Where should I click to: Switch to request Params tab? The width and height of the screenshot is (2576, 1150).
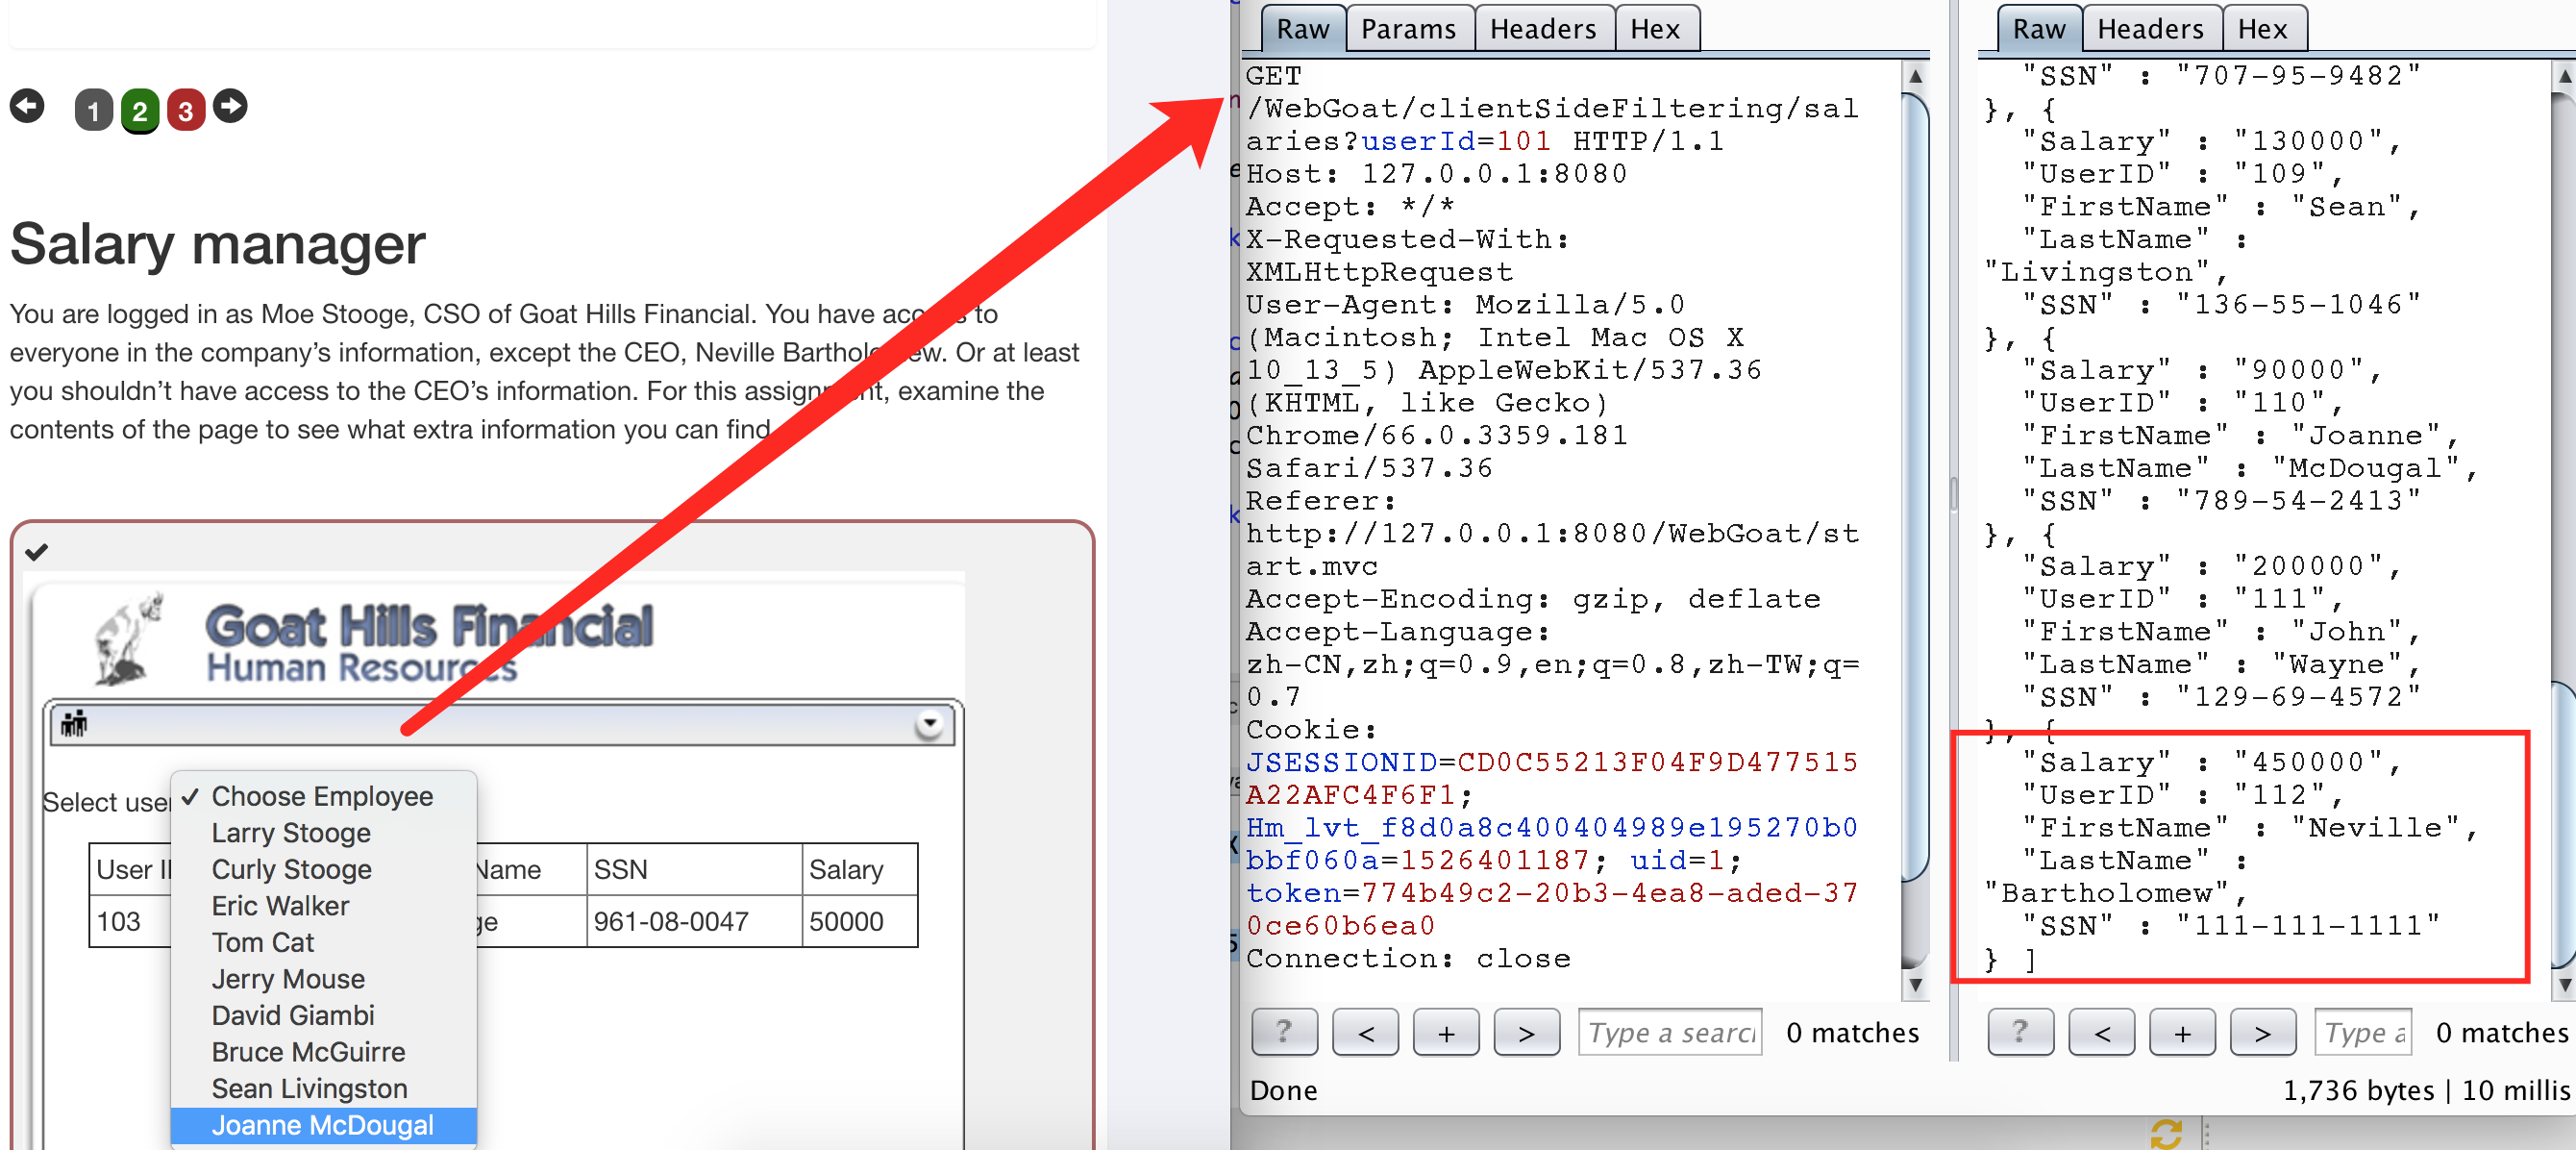pyautogui.click(x=1408, y=29)
